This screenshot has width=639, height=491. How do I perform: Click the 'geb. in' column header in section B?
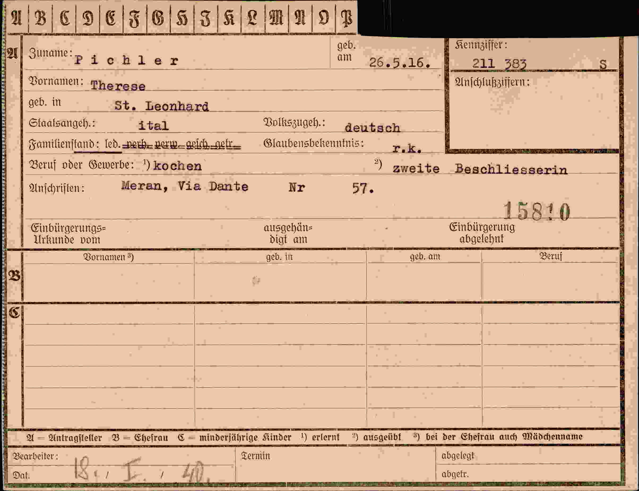click(x=279, y=257)
